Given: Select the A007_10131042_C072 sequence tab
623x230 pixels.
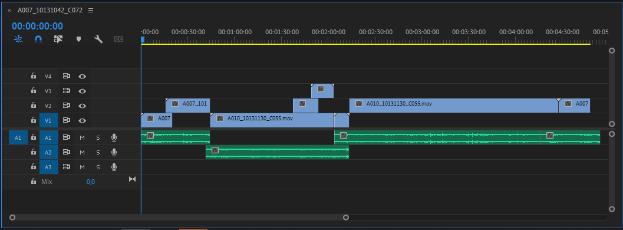Looking at the screenshot, I should (50, 11).
